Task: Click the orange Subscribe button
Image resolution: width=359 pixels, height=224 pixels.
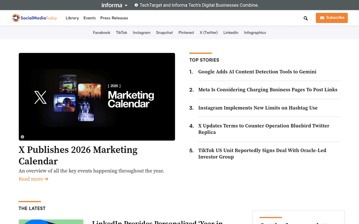Action: [332, 18]
